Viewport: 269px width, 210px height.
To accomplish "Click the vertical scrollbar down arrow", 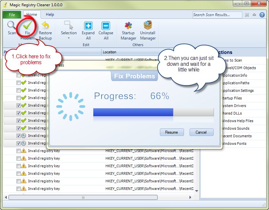I will pyautogui.click(x=197, y=191).
